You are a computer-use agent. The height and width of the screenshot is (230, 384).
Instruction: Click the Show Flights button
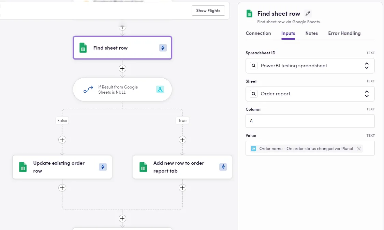pos(208,11)
